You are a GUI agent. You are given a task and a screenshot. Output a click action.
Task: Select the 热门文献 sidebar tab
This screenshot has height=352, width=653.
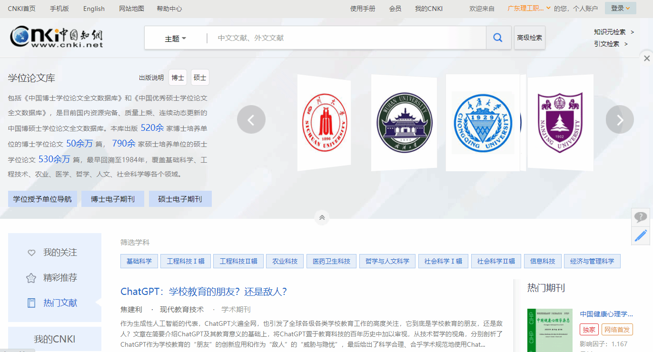coord(60,303)
